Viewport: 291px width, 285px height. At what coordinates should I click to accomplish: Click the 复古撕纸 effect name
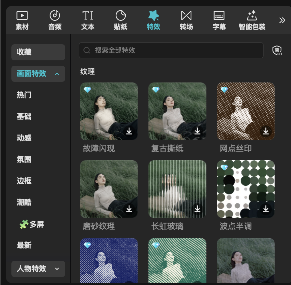tap(167, 148)
